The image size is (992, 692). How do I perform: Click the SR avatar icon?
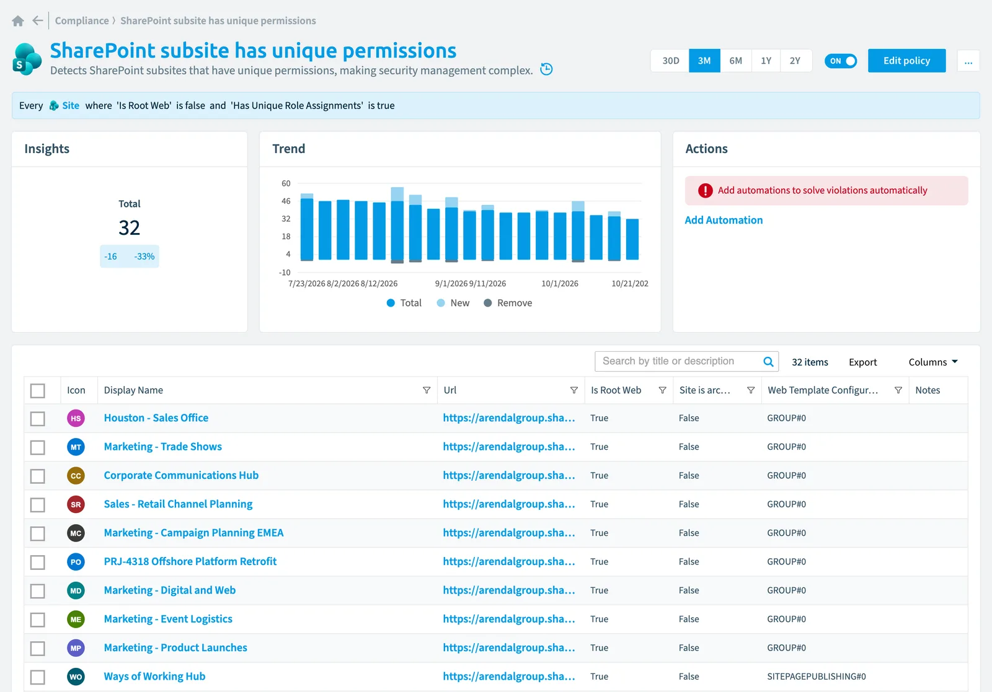coord(76,504)
